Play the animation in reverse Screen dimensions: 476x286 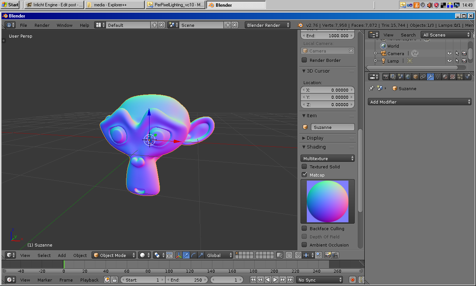pyautogui.click(x=268, y=280)
